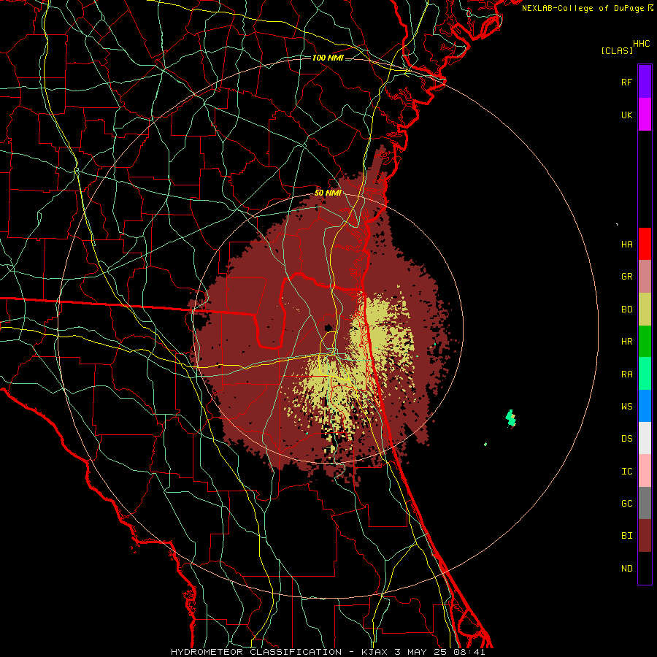Image resolution: width=657 pixels, height=657 pixels.
Task: Click the red HA legend swatch
Action: 645,244
